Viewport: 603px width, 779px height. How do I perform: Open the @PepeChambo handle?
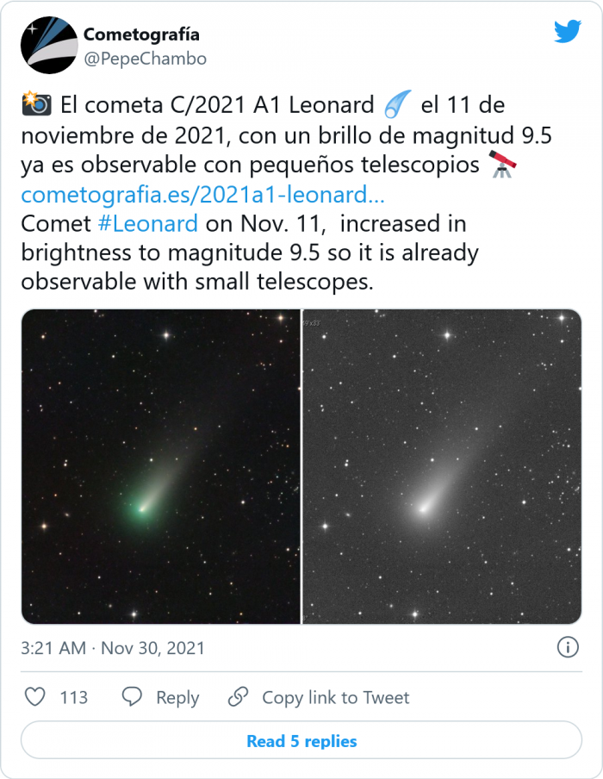(145, 59)
